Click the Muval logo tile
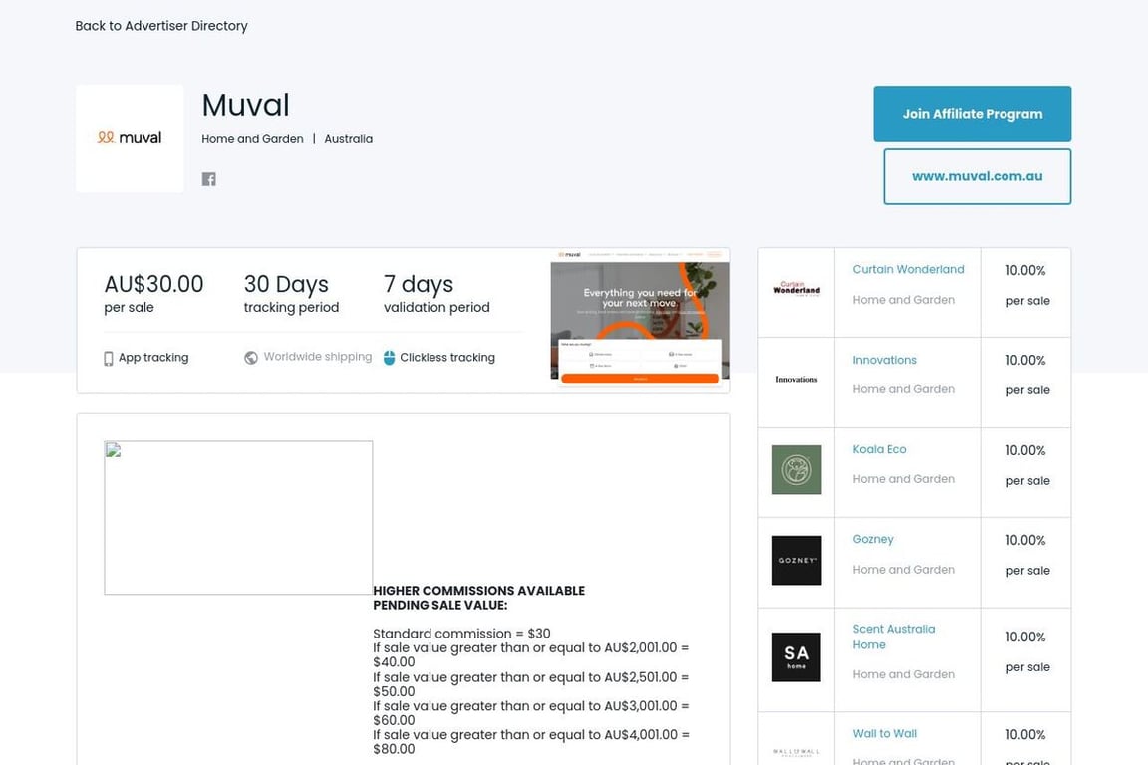Screen dimensions: 1148x765 coord(130,138)
